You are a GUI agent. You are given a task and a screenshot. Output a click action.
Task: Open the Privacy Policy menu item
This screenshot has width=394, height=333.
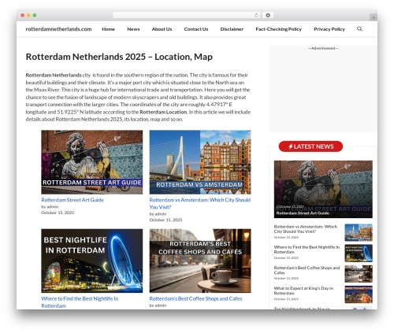[329, 29]
